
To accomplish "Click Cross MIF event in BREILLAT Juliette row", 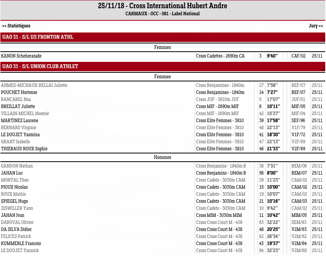I will click(x=218, y=106).
